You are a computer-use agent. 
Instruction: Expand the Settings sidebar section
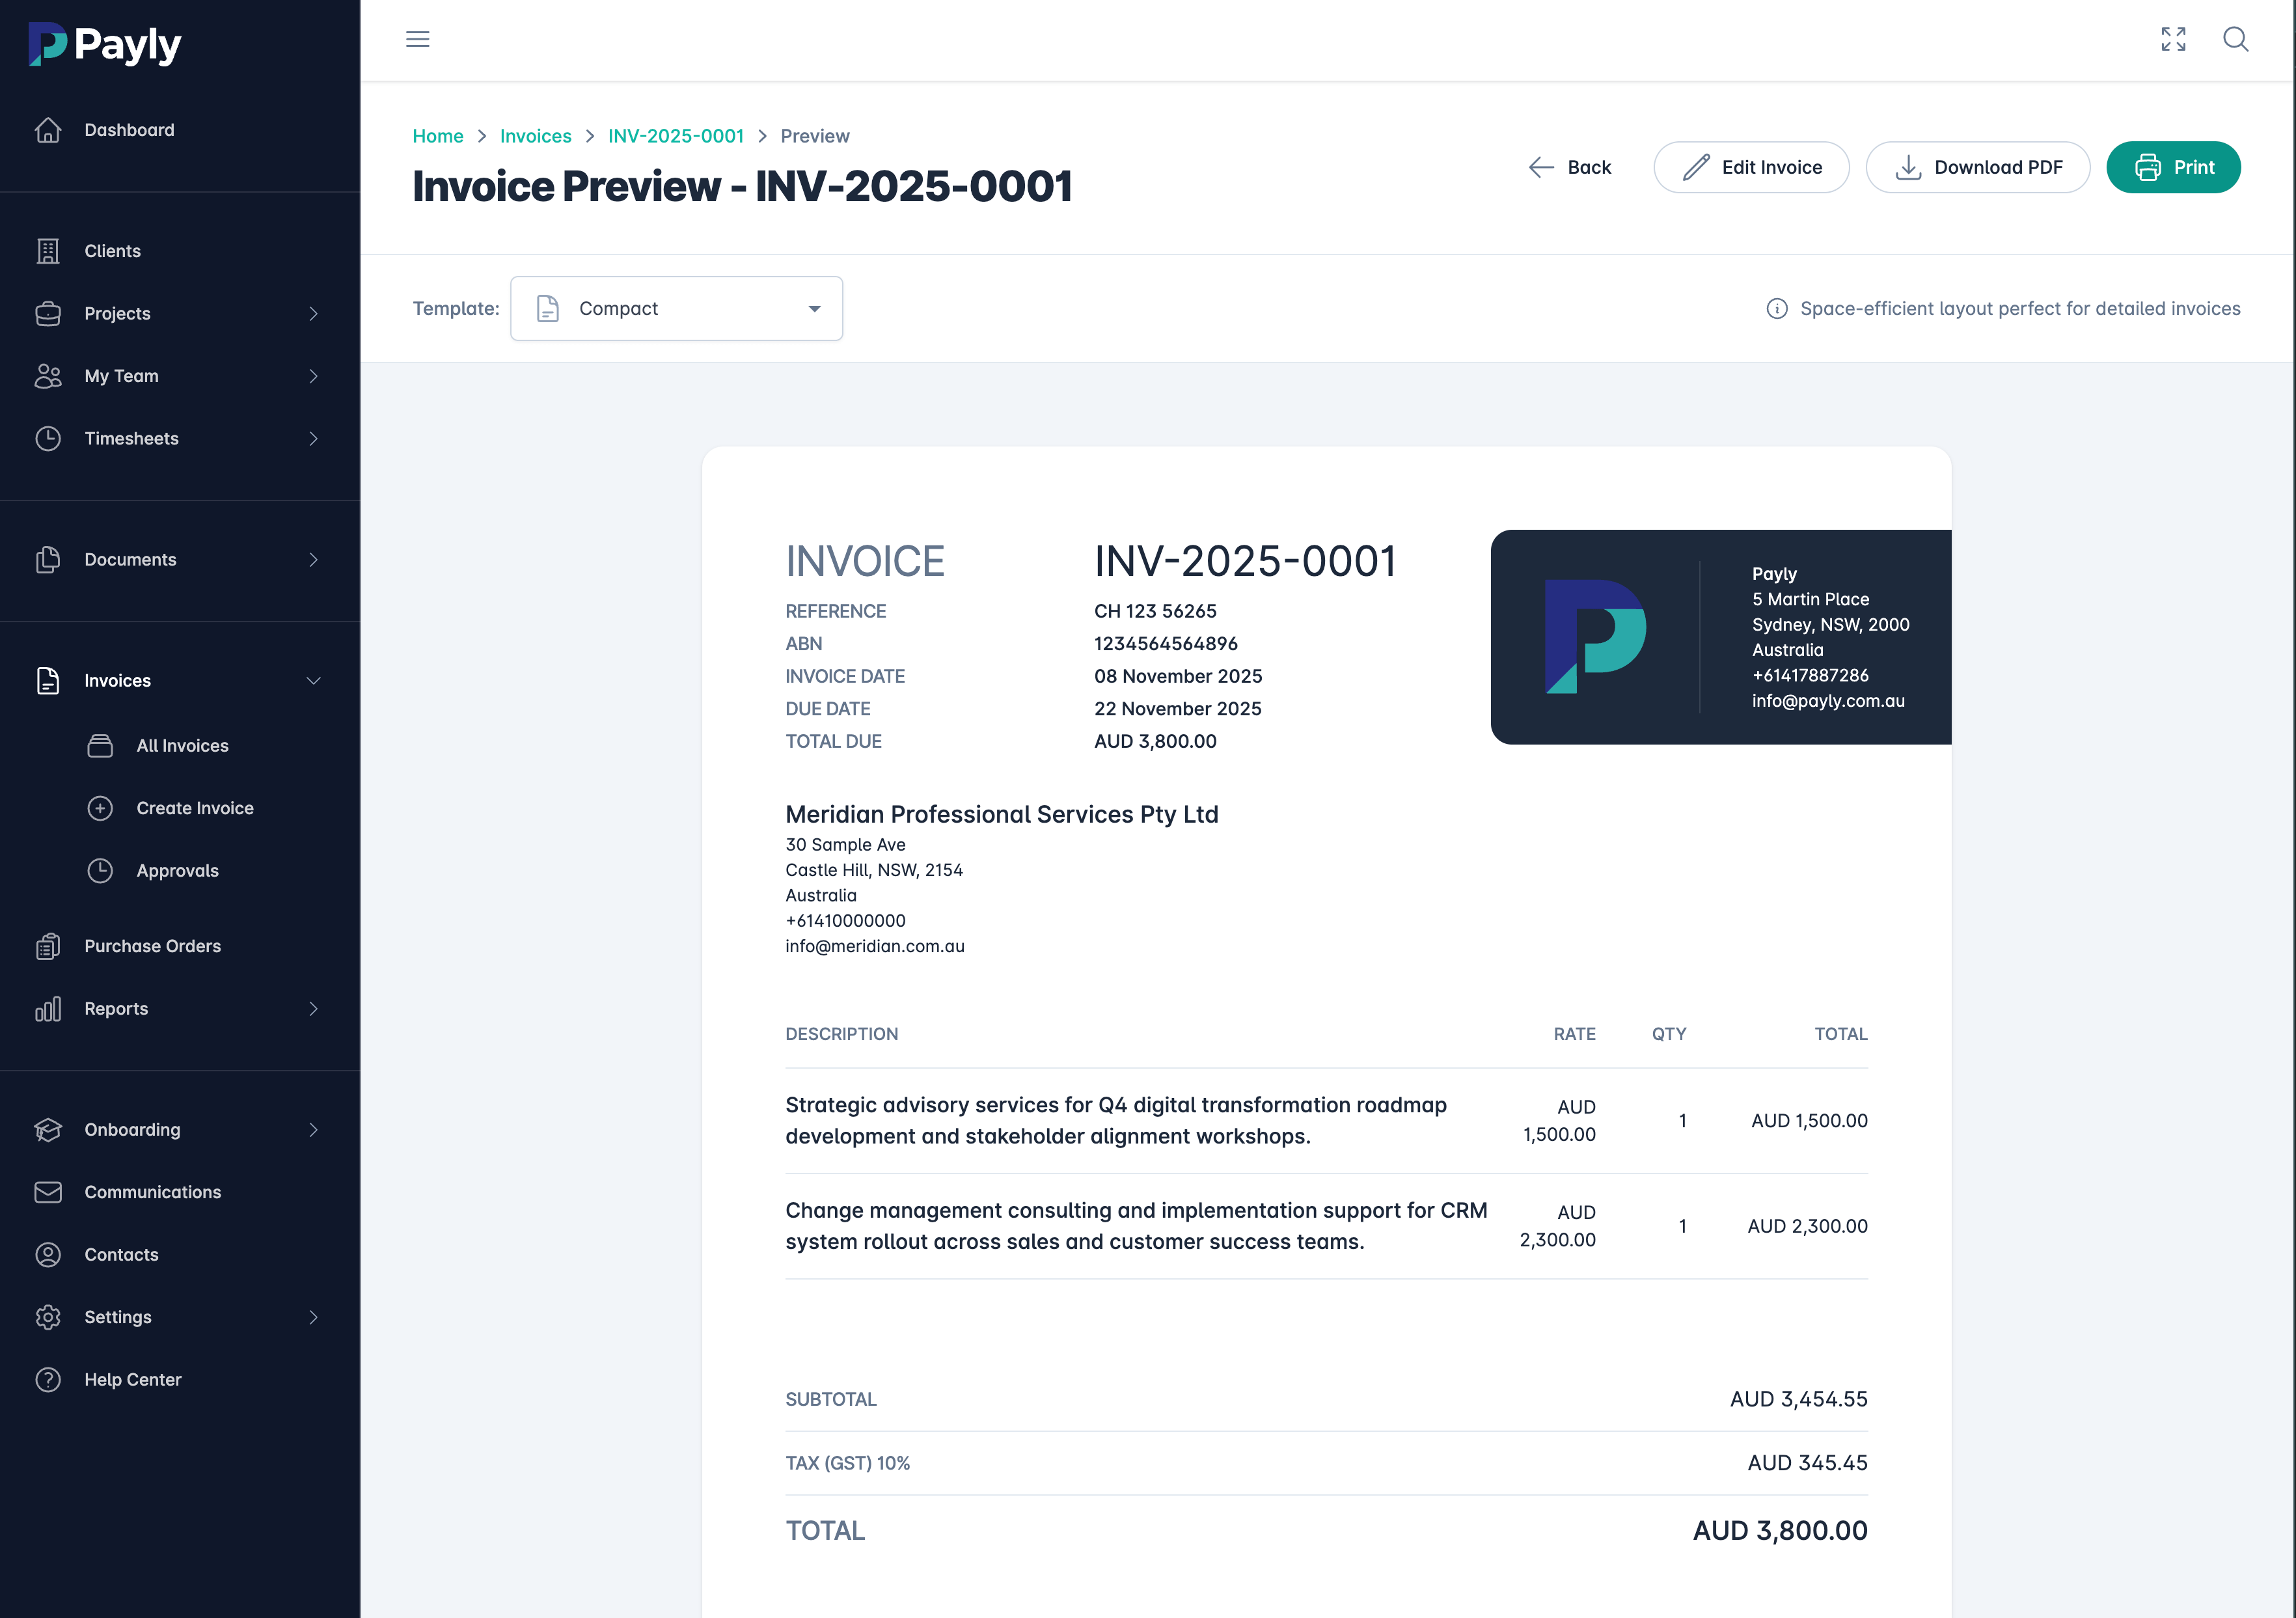313,1317
